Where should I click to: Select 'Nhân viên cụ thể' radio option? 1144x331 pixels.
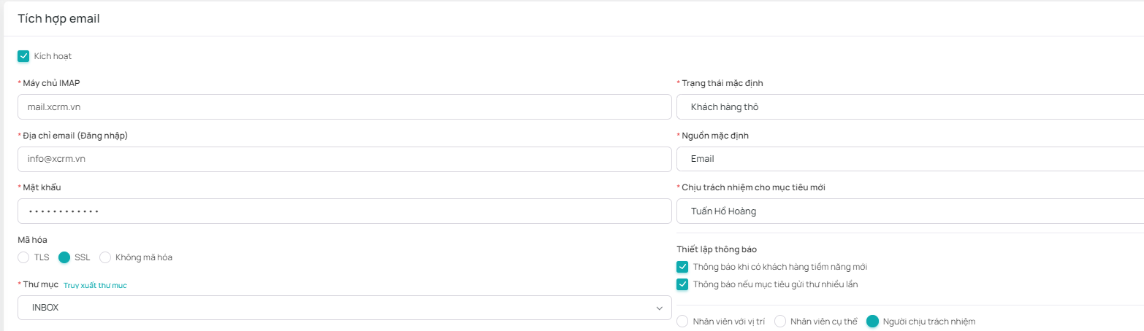pyautogui.click(x=780, y=322)
